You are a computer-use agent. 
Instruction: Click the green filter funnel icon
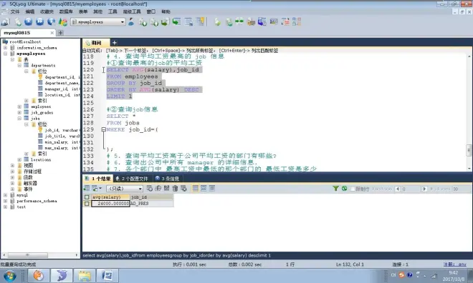tap(335, 189)
